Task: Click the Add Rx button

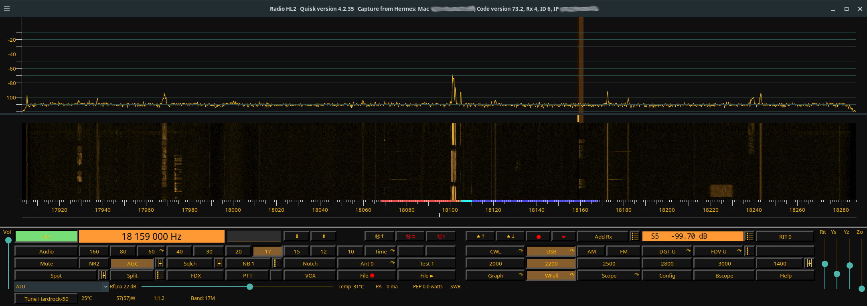Action: click(x=603, y=237)
